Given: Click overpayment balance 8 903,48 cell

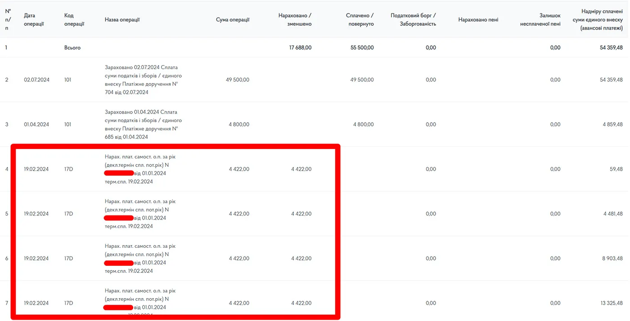Looking at the screenshot, I should [611, 259].
